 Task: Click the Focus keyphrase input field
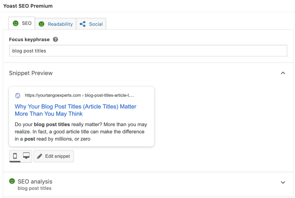coord(148,51)
